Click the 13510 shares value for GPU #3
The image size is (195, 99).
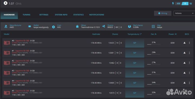112,73
